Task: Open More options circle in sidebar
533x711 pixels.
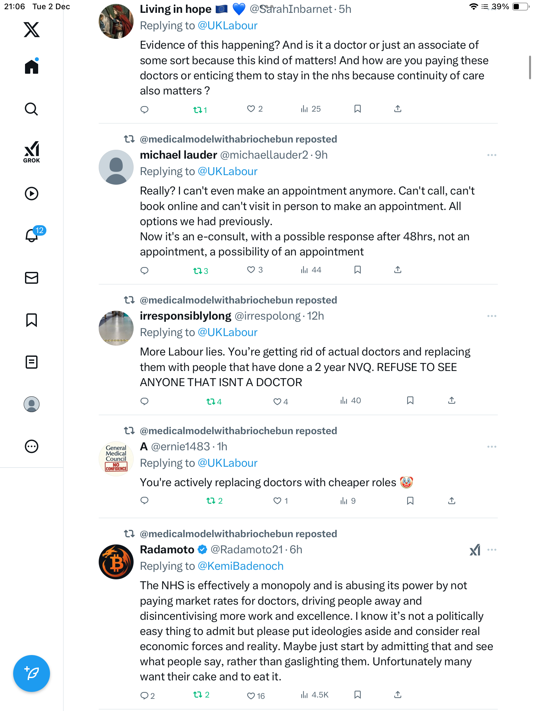Action: (32, 446)
